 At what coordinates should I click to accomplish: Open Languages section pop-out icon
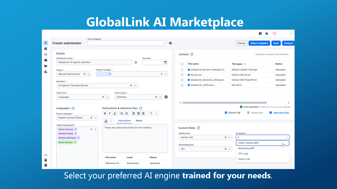pyautogui.click(x=73, y=108)
